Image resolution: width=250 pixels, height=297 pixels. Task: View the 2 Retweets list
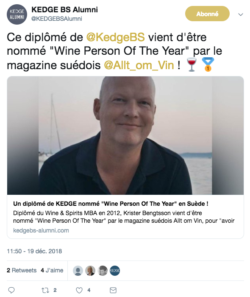coord(22,270)
